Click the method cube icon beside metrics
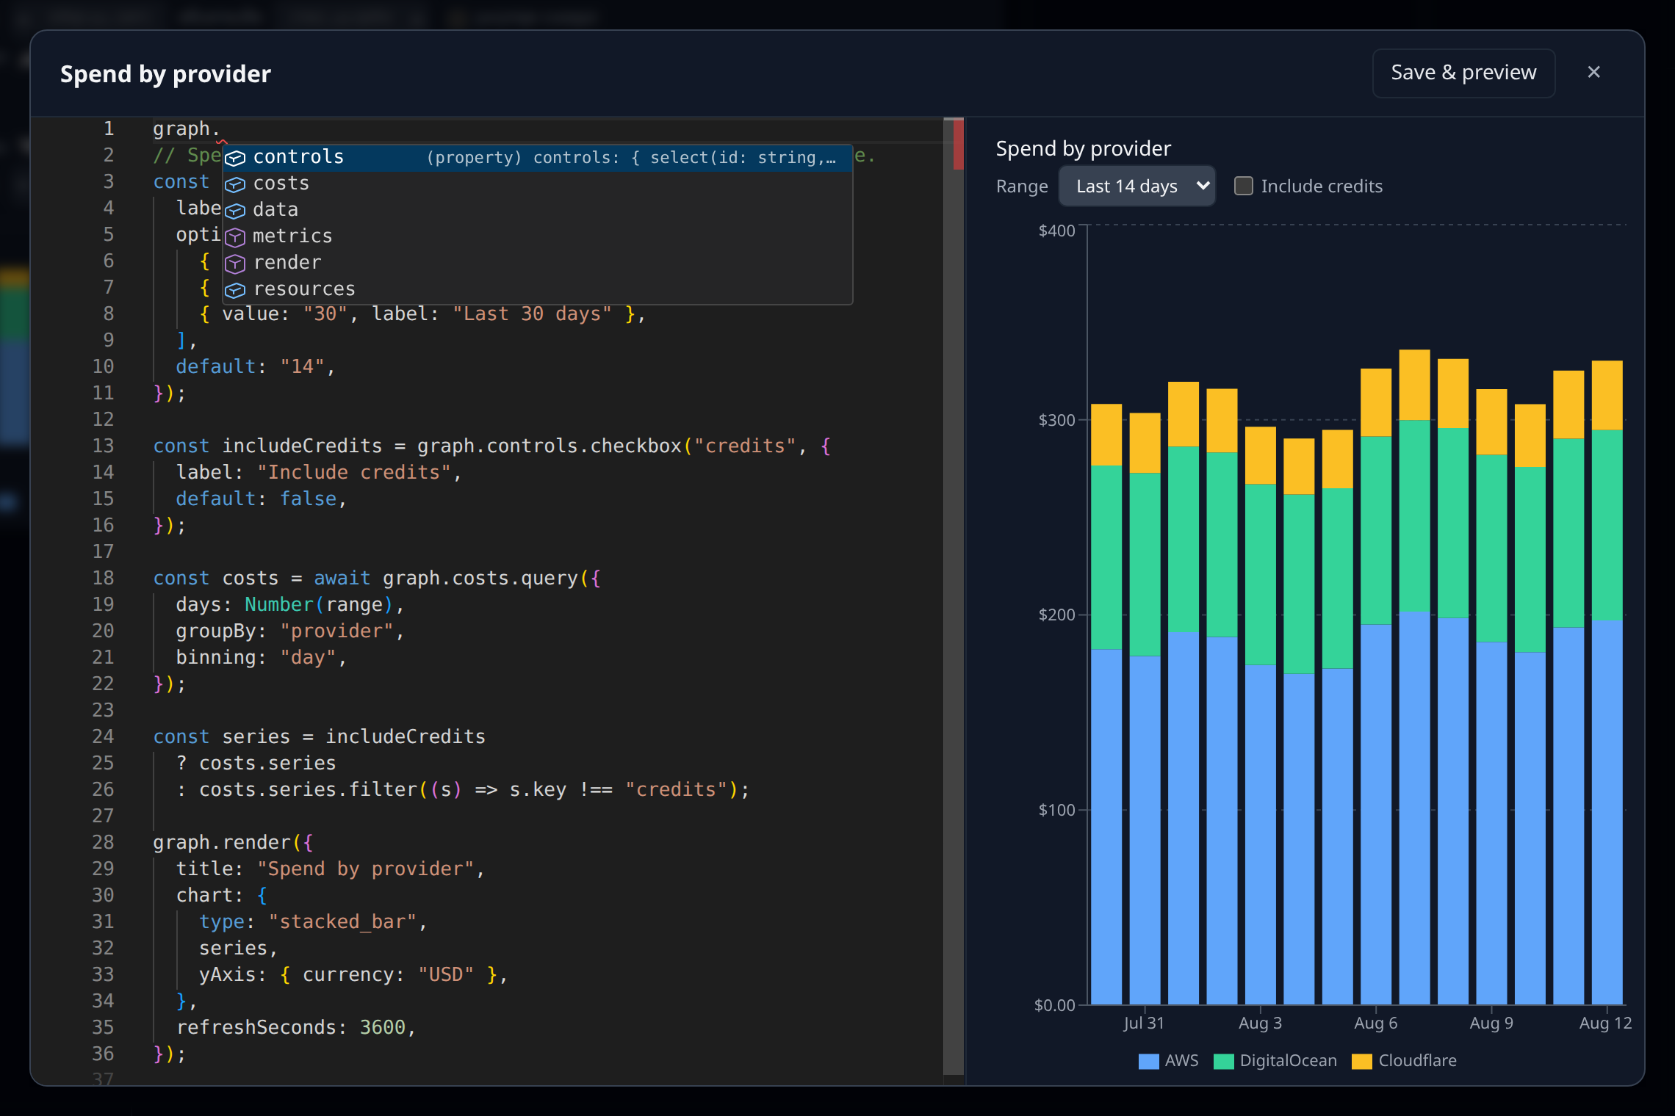1675x1116 pixels. [x=234, y=237]
